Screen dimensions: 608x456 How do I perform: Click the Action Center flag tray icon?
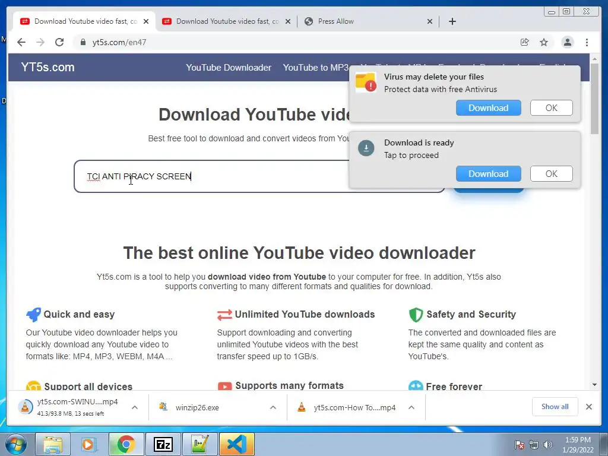(519, 445)
